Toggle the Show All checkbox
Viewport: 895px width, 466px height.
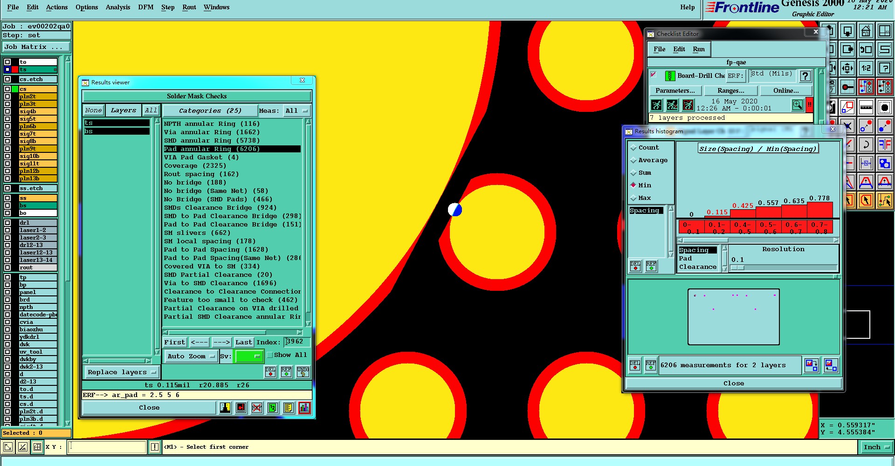click(269, 355)
